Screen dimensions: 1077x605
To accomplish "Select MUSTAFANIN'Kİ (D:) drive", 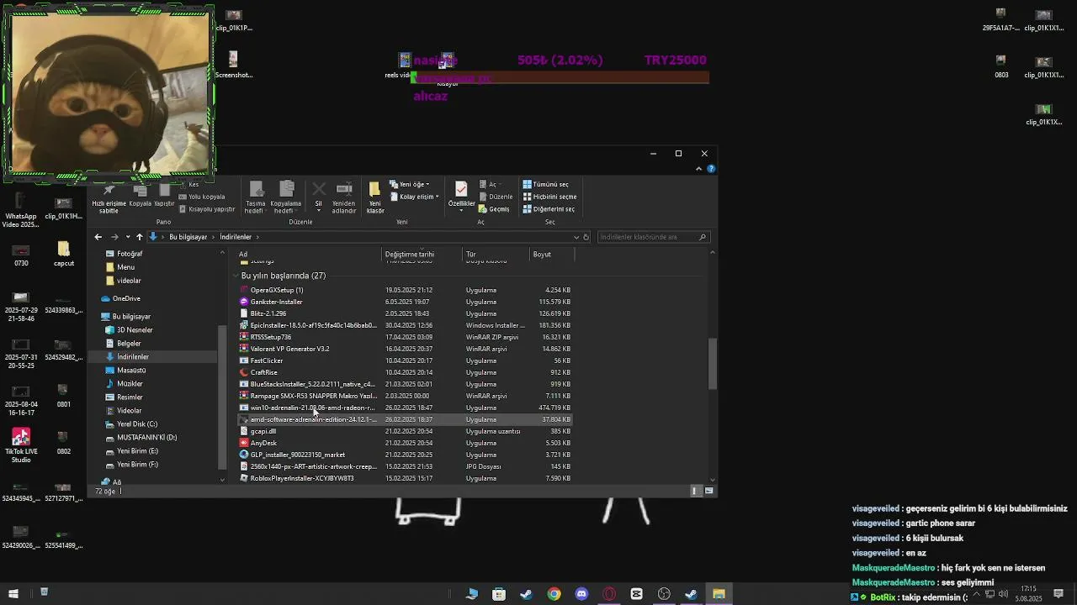I will click(146, 438).
